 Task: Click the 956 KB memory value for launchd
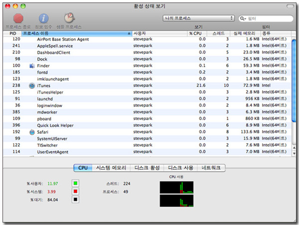(x=252, y=99)
